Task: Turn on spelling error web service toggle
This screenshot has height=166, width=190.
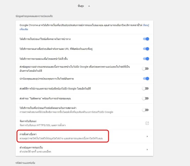Action: click(x=146, y=110)
